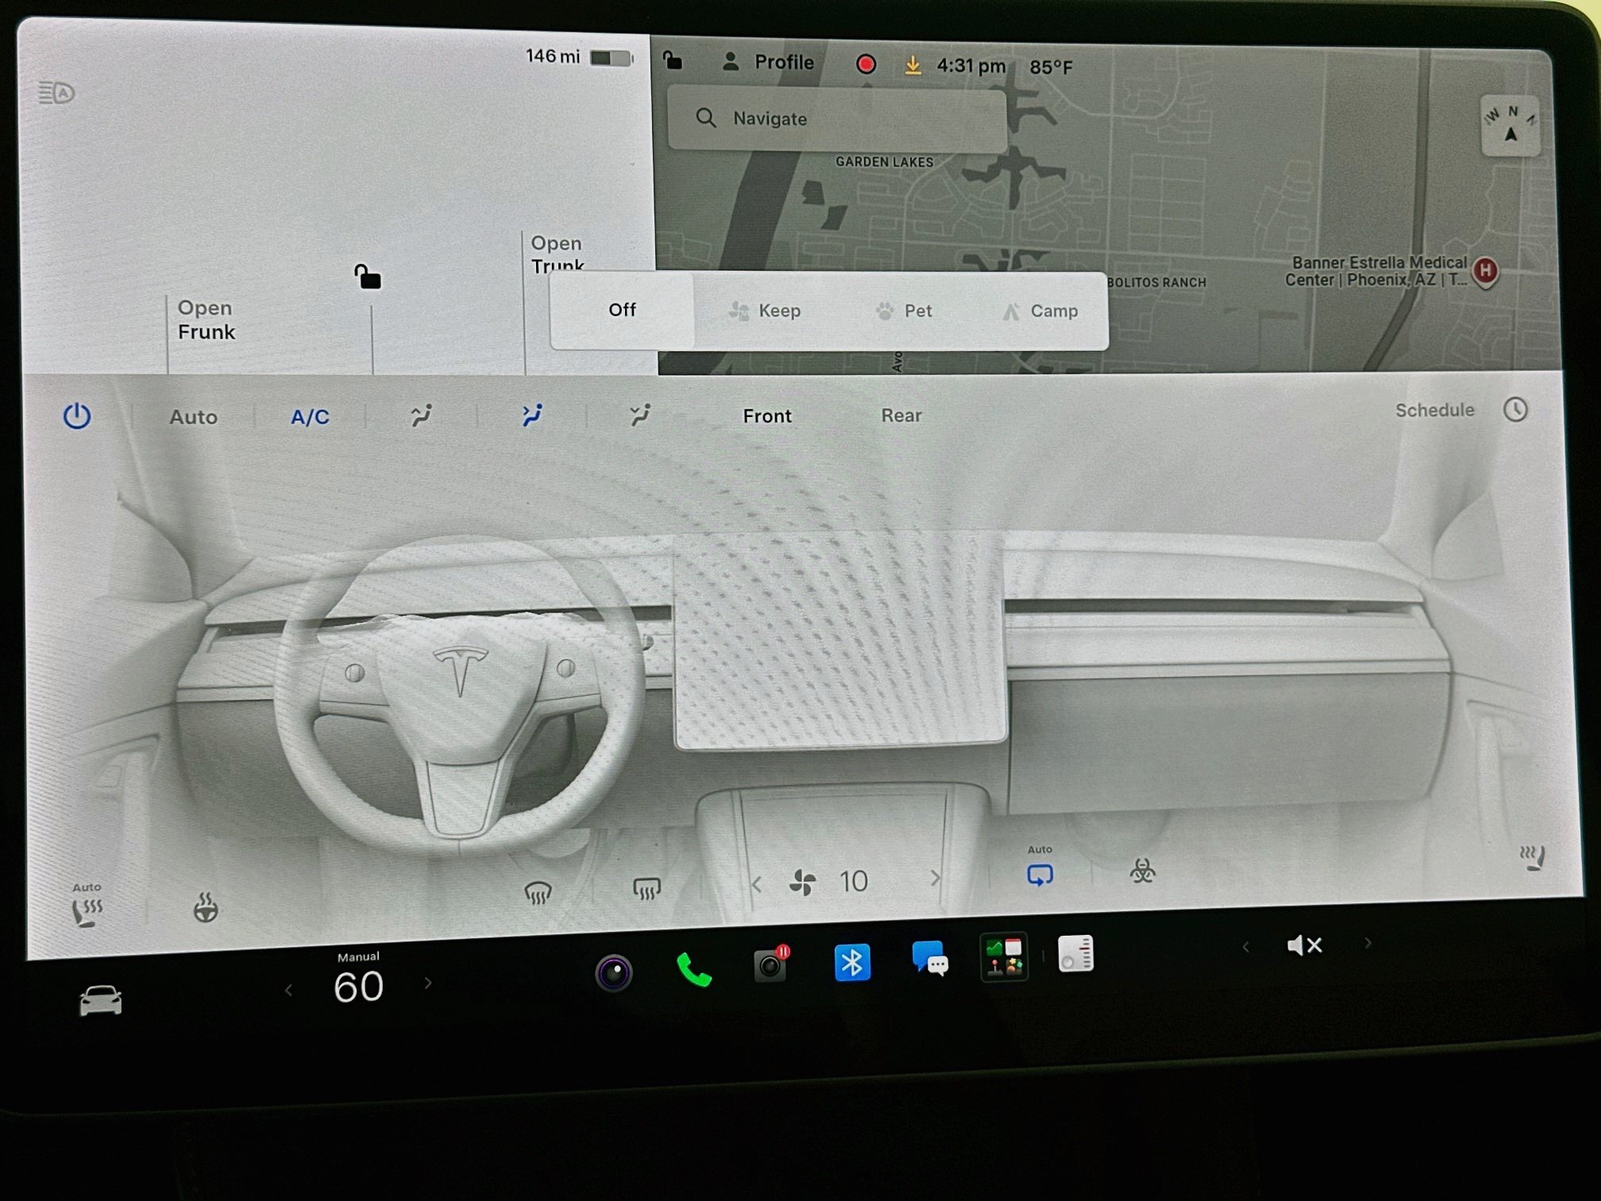Increase fan speed with right chevron

935,878
